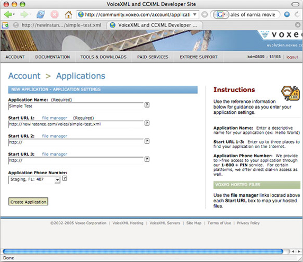Open the Google search engine selector
The height and width of the screenshot is (262, 303).
click(221, 14)
